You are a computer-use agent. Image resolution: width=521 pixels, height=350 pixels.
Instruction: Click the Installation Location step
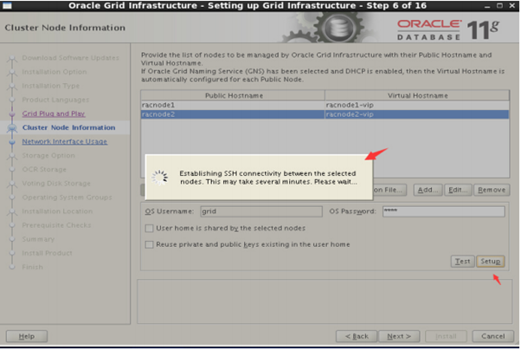pos(57,211)
